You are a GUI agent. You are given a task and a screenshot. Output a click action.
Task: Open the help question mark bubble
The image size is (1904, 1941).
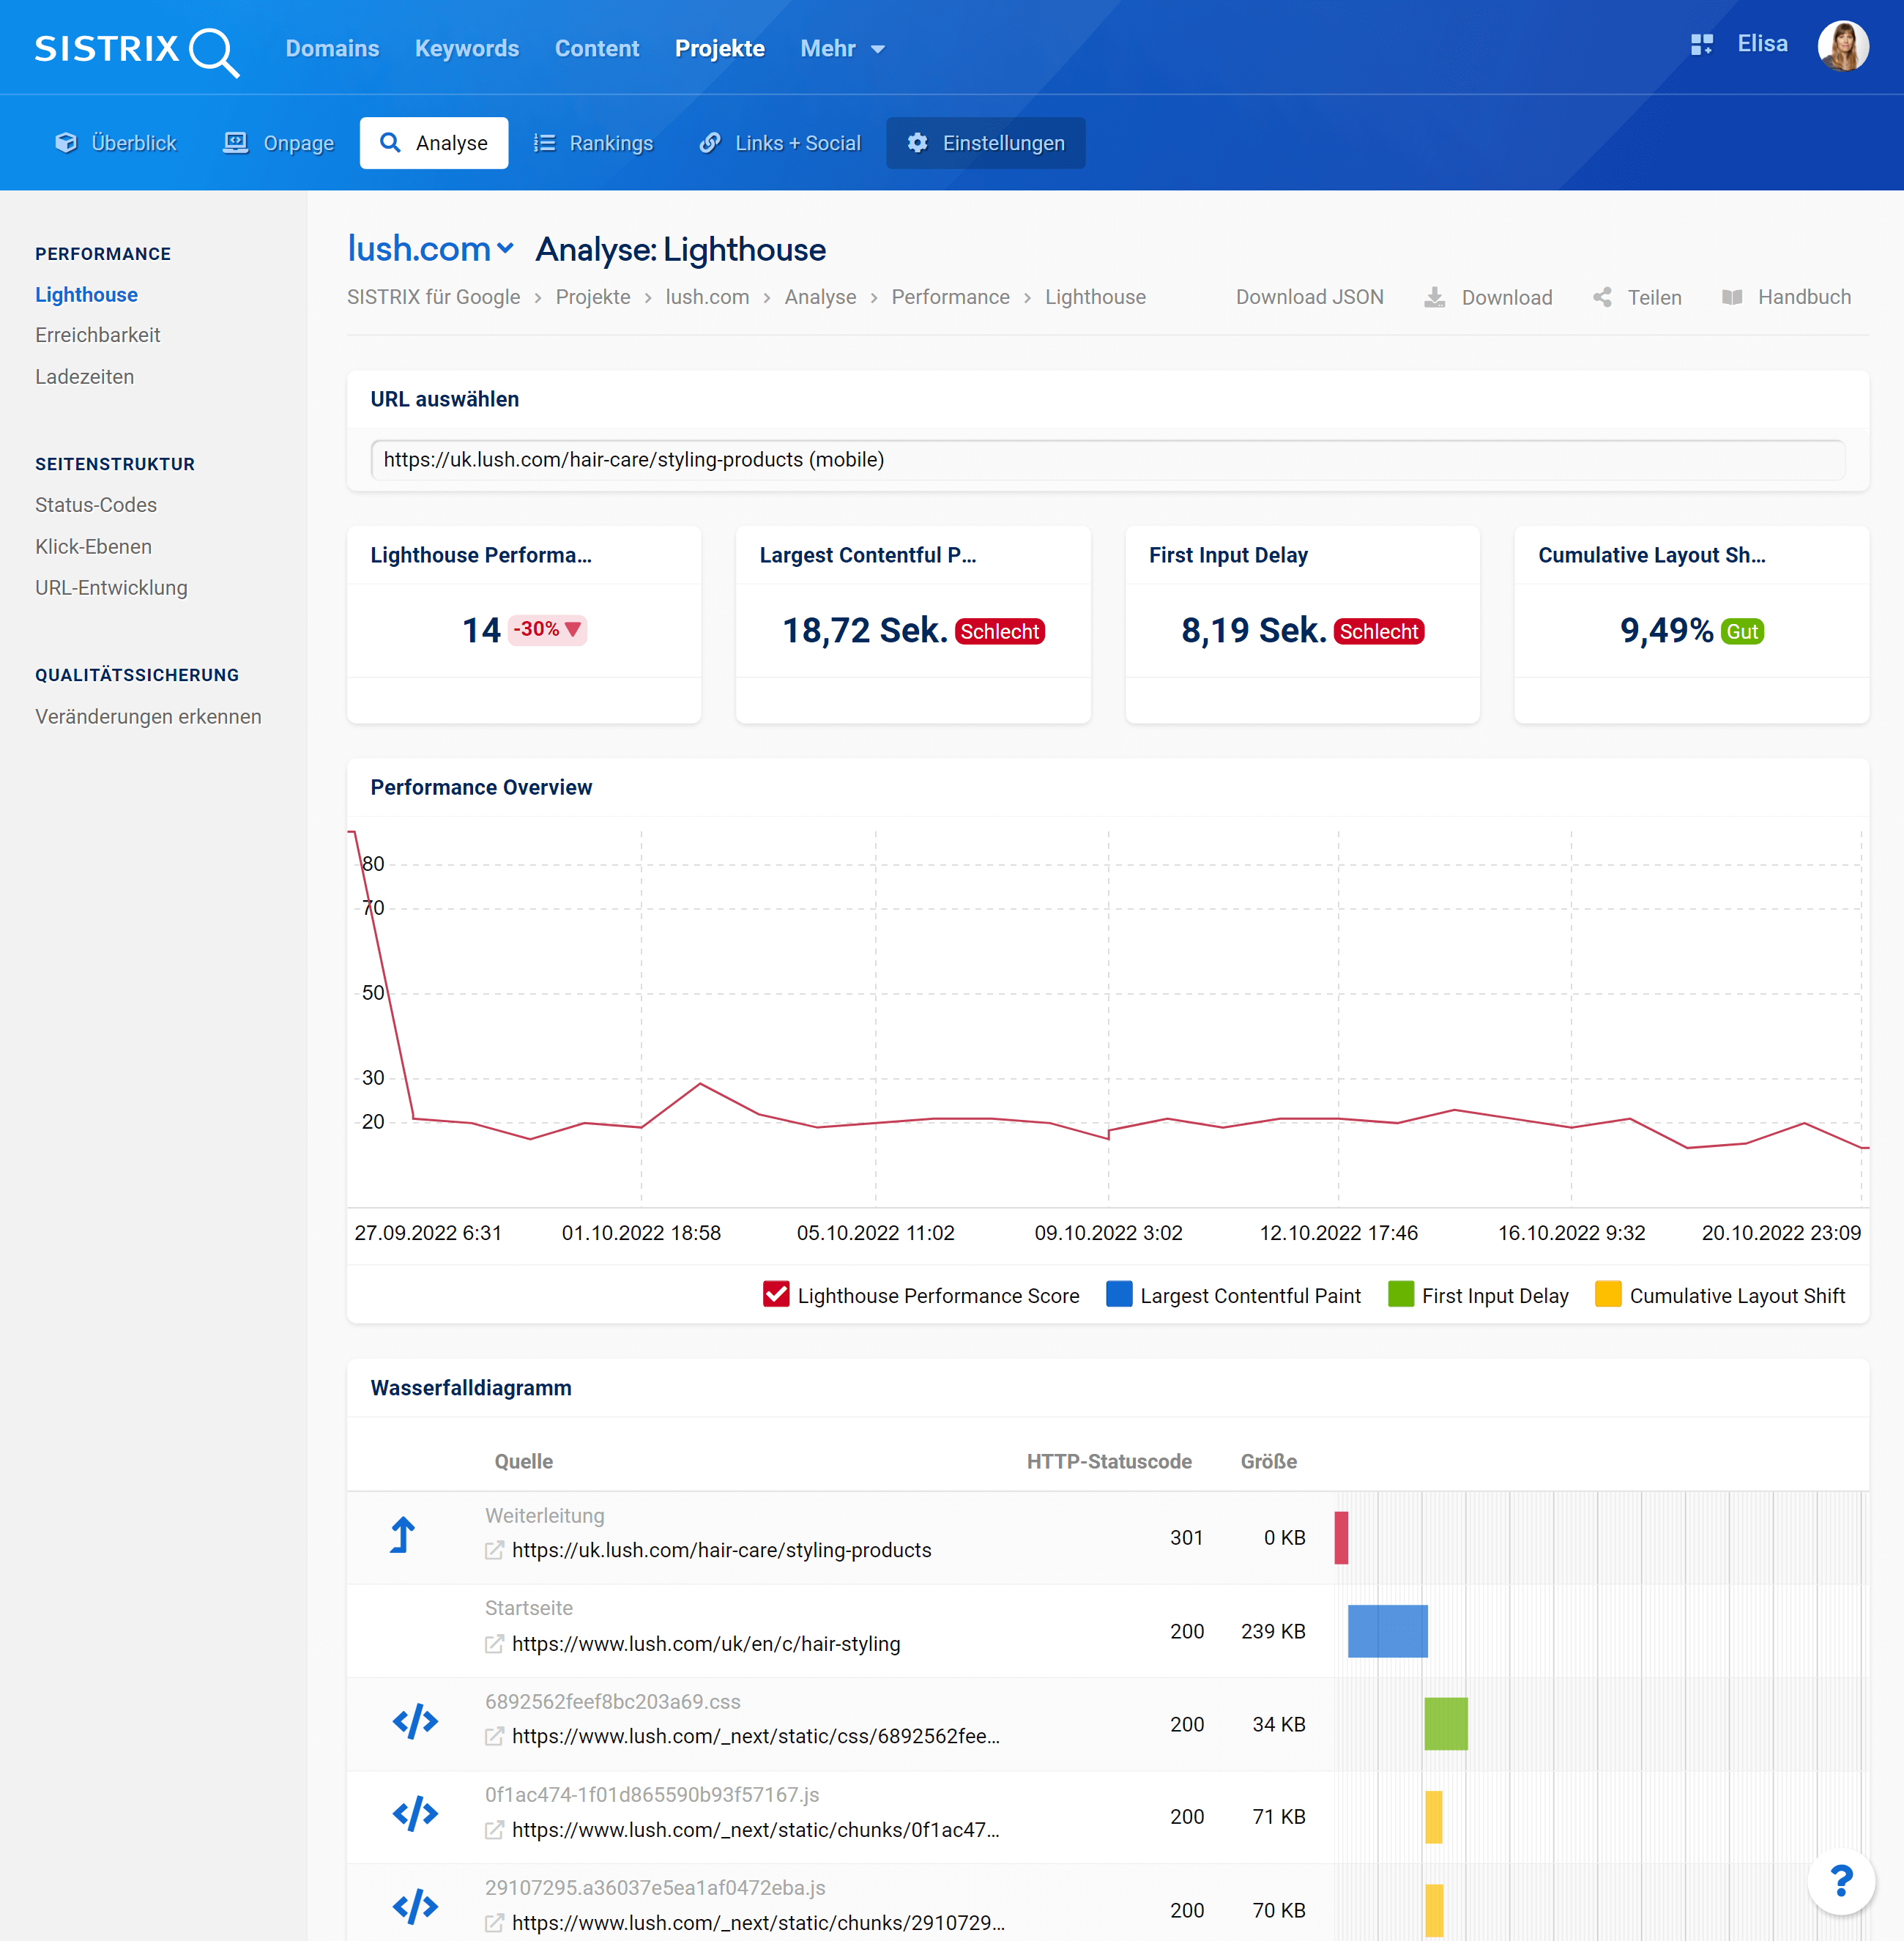pyautogui.click(x=1841, y=1881)
